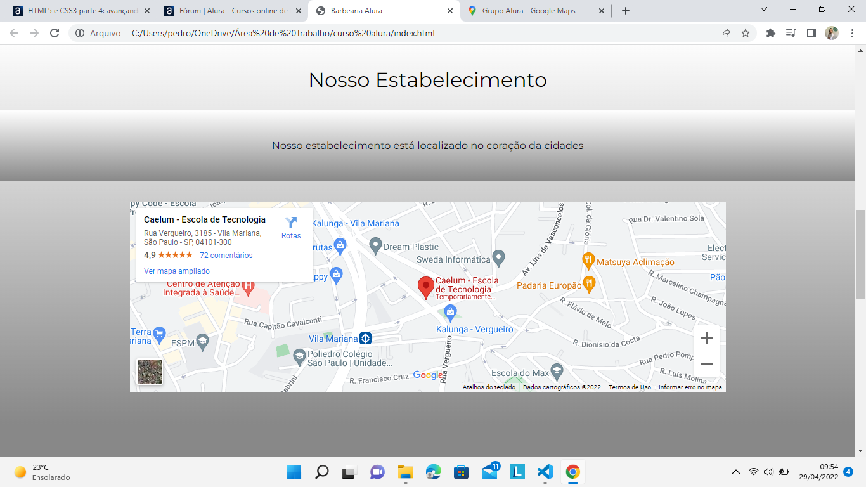Open the Chrome three-dot menu

point(851,33)
